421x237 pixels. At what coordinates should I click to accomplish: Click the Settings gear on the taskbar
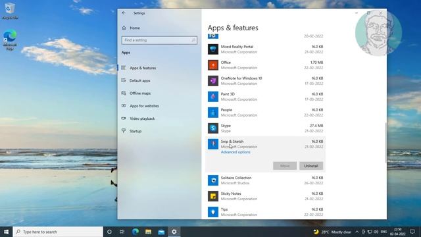[174, 232]
